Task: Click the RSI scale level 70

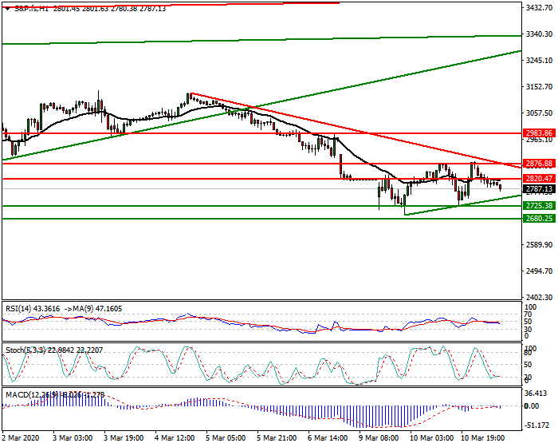Action: (529, 314)
